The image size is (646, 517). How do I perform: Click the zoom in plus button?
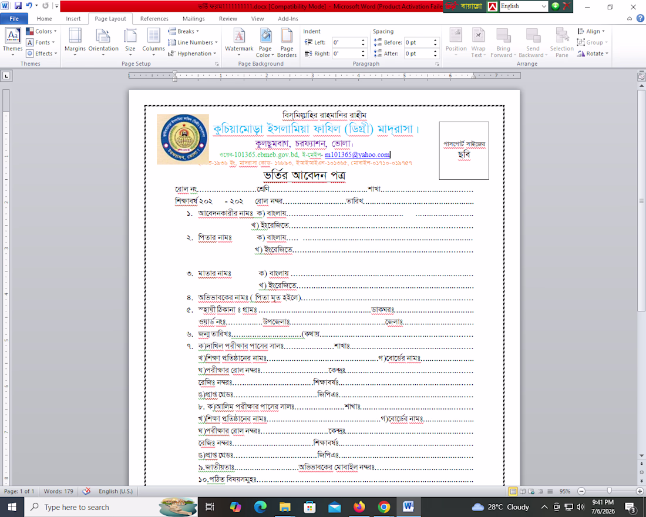click(x=640, y=491)
